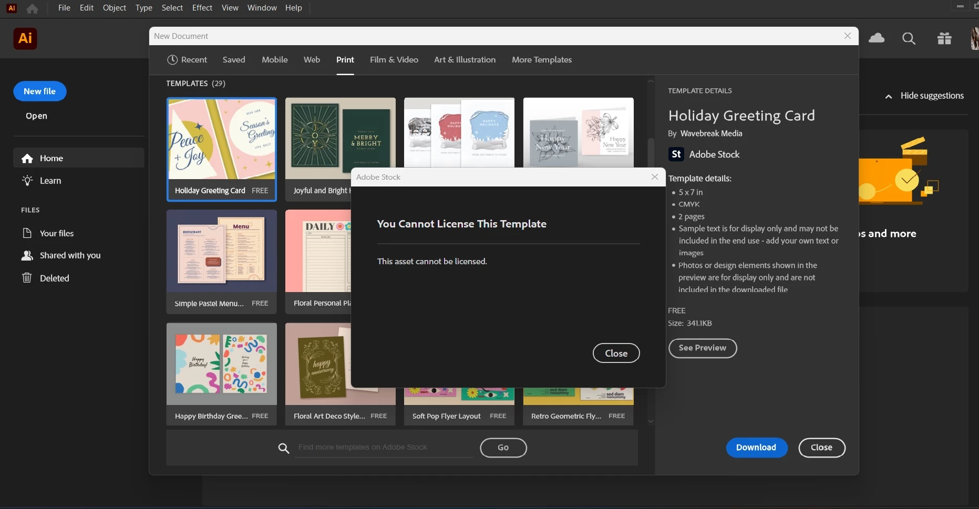
Task: Open the Window menu
Action: click(262, 8)
